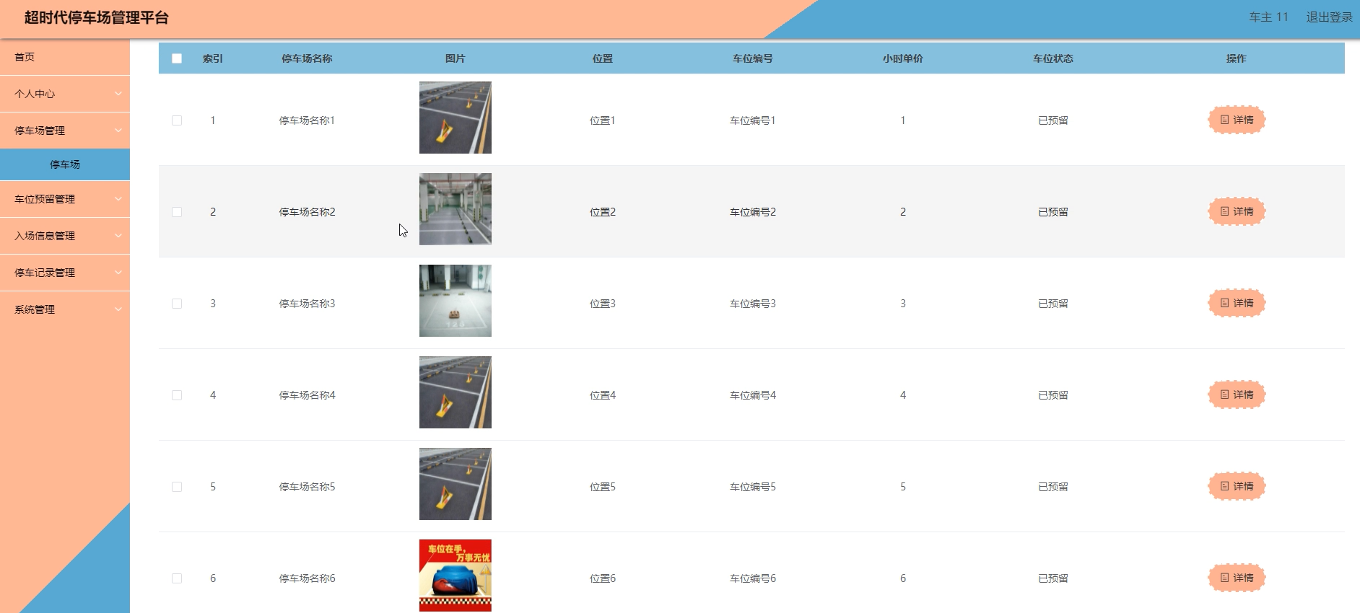Screen dimensions: 1360x613
Task: Expand the 系统管理 menu chevron
Action: 118,309
